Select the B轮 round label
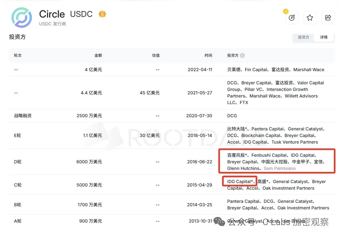 point(18,205)
